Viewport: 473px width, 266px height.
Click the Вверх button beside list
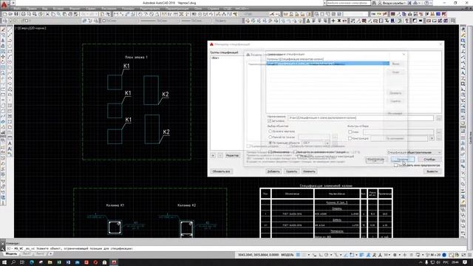tap(395, 64)
